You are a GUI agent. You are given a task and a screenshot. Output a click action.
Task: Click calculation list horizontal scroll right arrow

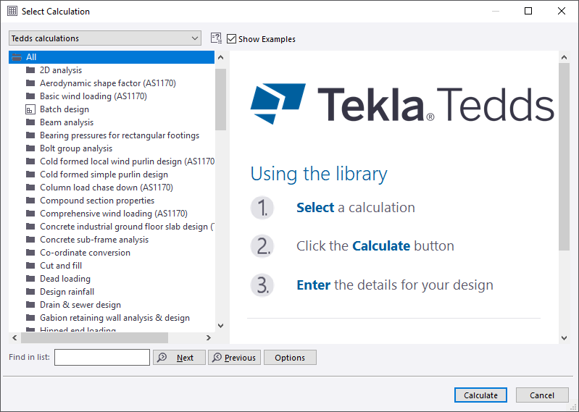click(x=209, y=337)
